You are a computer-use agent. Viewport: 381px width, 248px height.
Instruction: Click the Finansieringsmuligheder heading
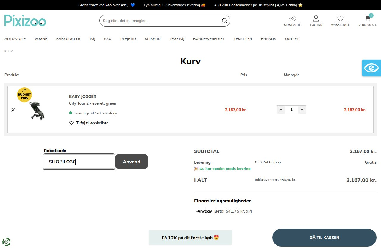(222, 201)
